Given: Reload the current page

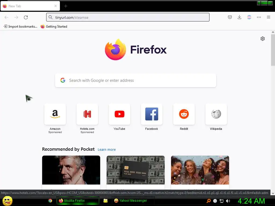Looking at the screenshot, I should [x=26, y=17].
